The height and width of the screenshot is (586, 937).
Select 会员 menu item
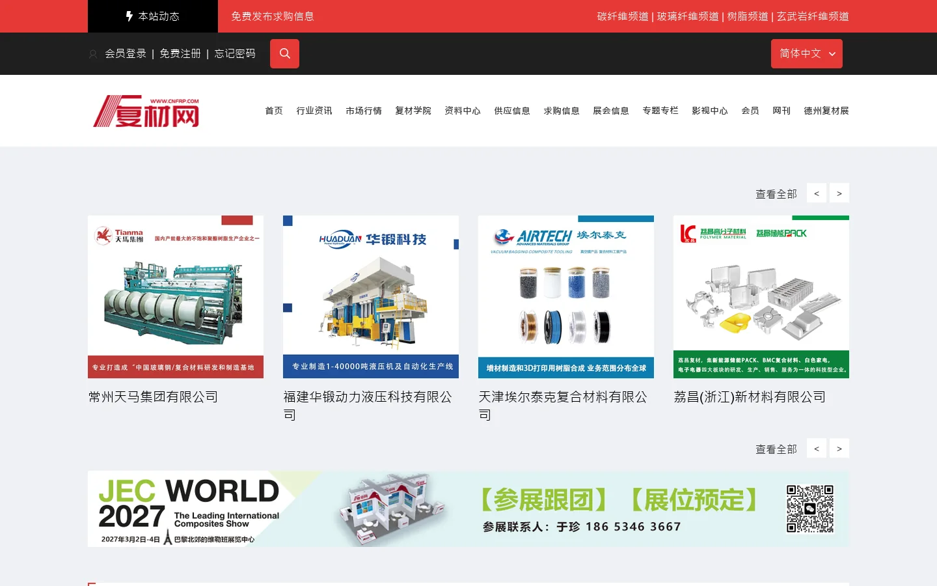(x=750, y=111)
